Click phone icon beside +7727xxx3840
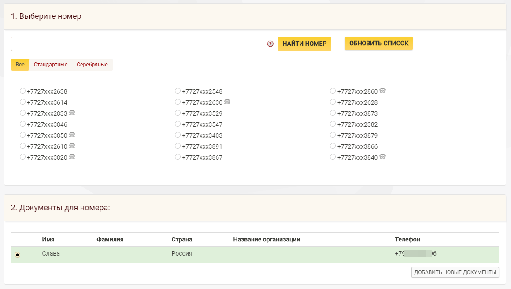This screenshot has width=511, height=289. (x=383, y=157)
